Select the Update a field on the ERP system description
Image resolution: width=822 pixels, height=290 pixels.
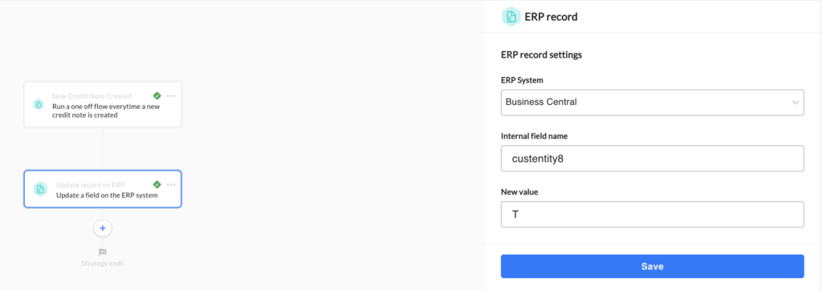[107, 195]
